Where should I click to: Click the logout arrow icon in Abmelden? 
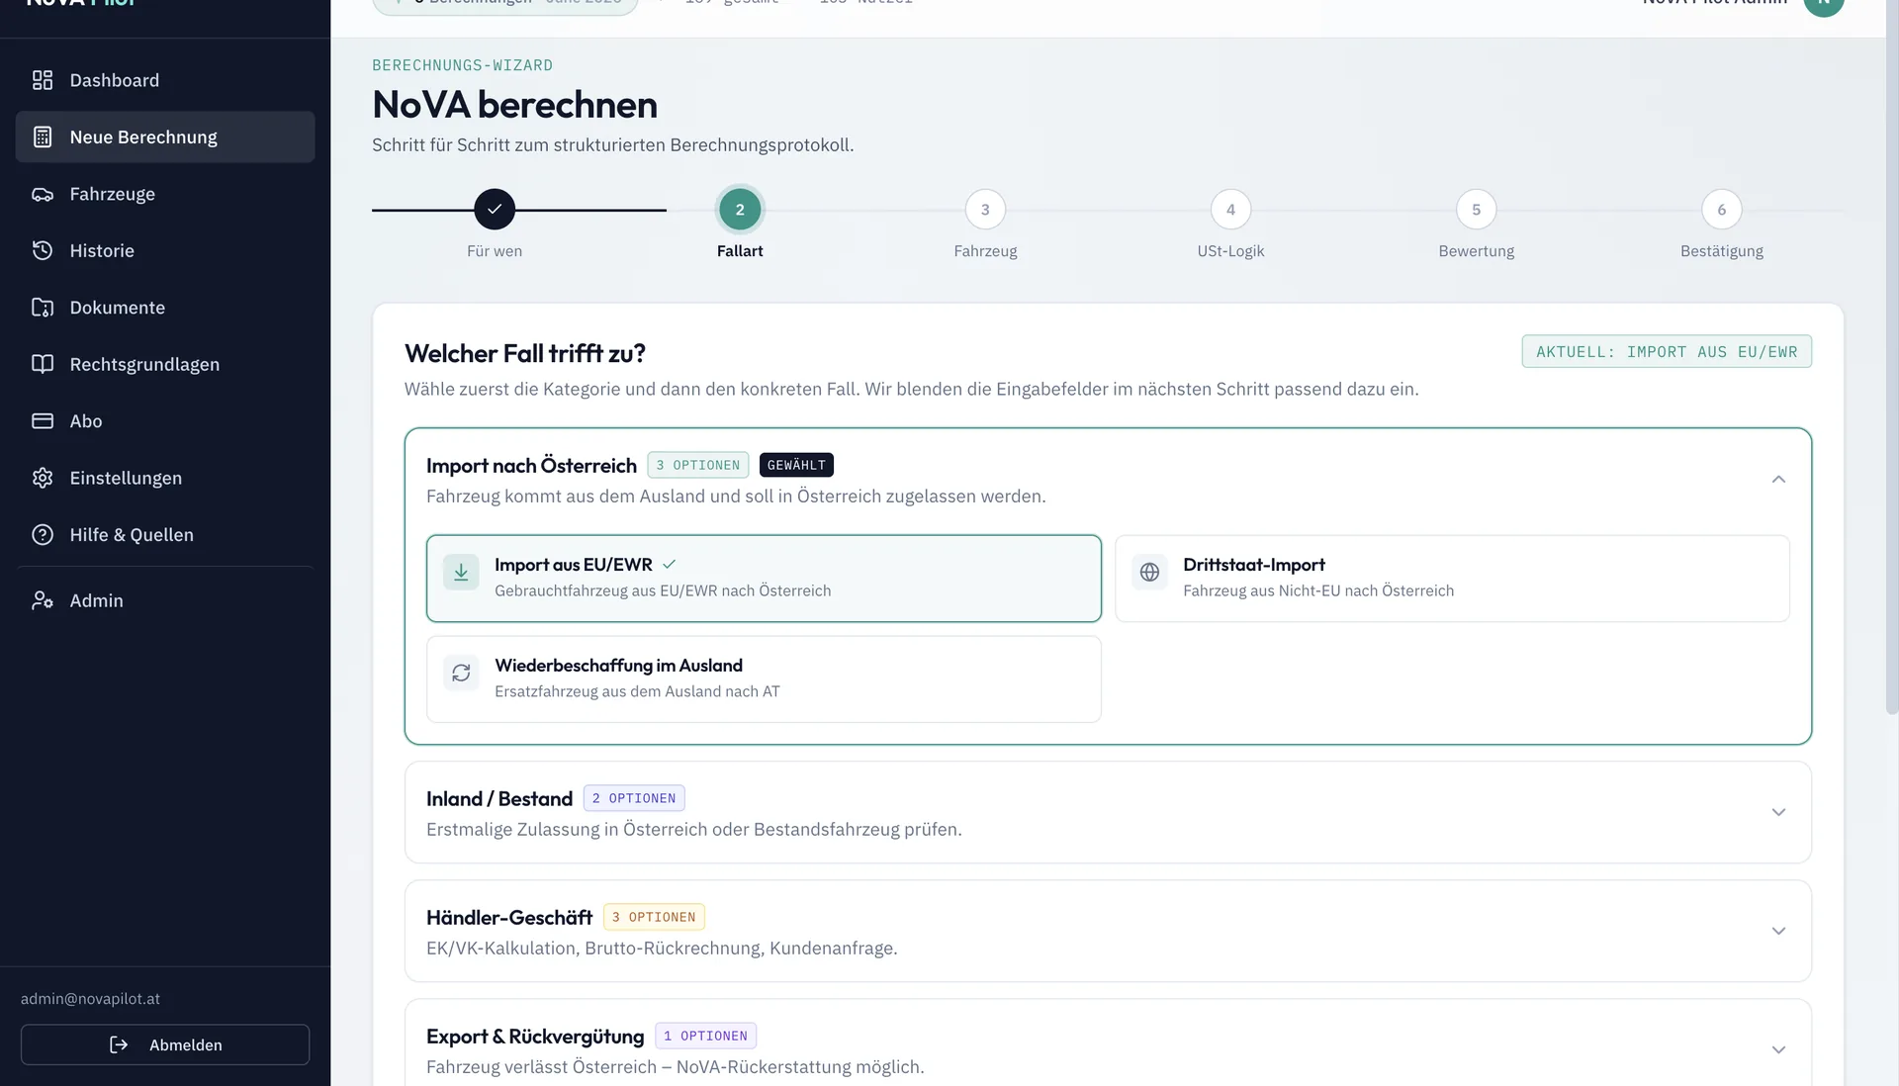click(119, 1045)
